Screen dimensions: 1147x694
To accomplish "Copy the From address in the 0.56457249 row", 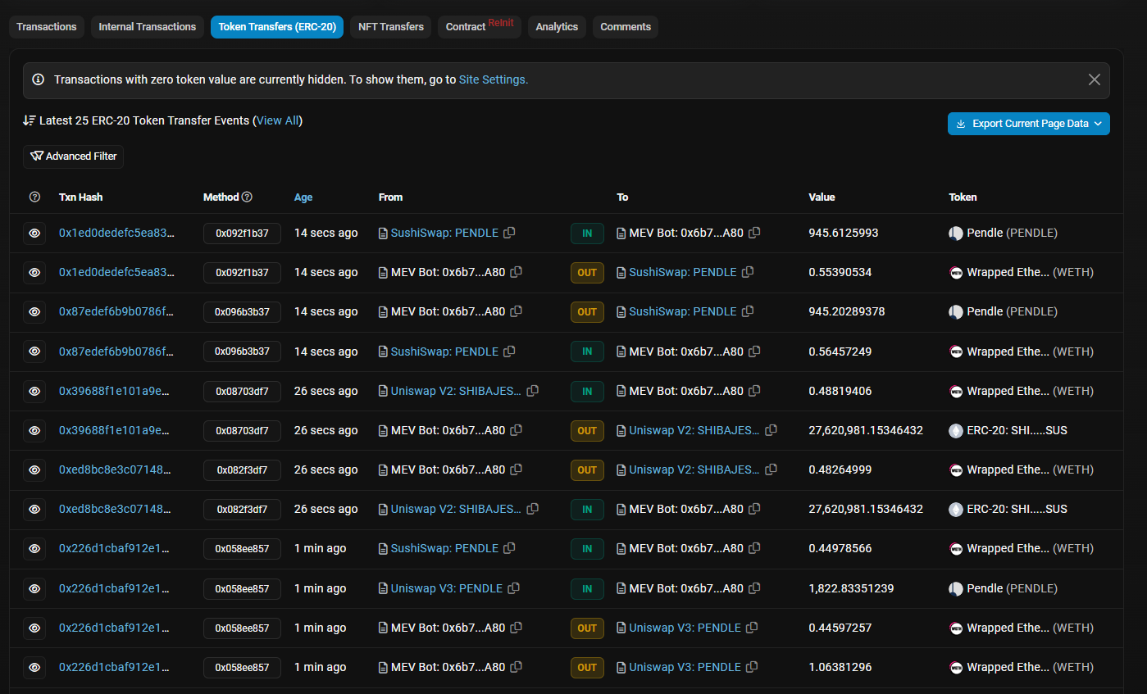I will pyautogui.click(x=509, y=352).
